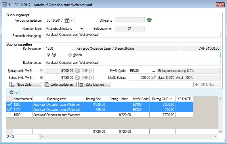Select the Soll radio button
The image size is (227, 144).
pos(49,55)
